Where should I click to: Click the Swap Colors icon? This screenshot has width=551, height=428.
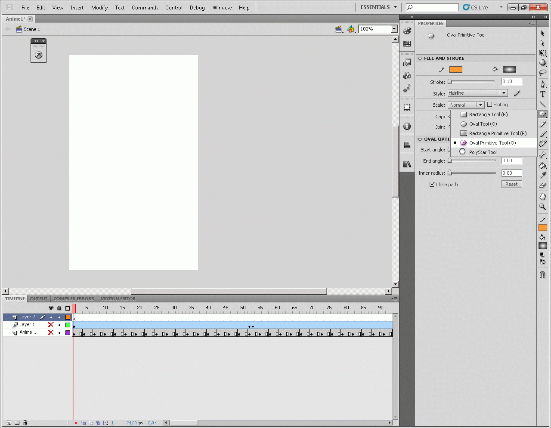tap(542, 262)
